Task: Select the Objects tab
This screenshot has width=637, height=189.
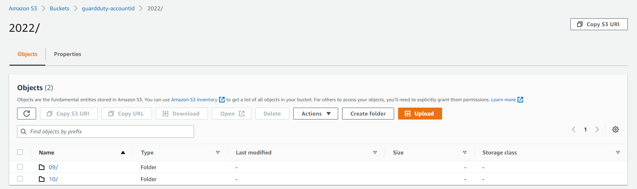Action: pyautogui.click(x=27, y=54)
